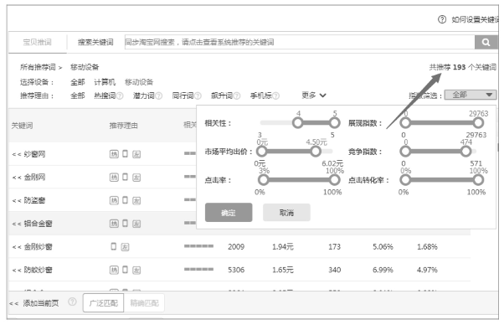Click the keyword search input field
Viewport: 504px width, 325px height.
(300, 42)
